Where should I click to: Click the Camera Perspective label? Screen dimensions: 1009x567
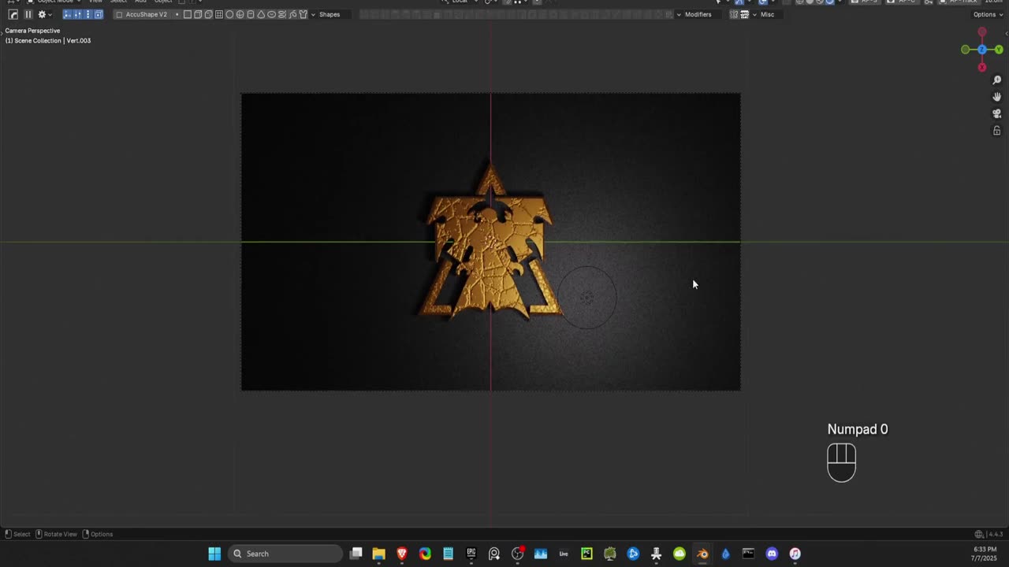tap(32, 31)
